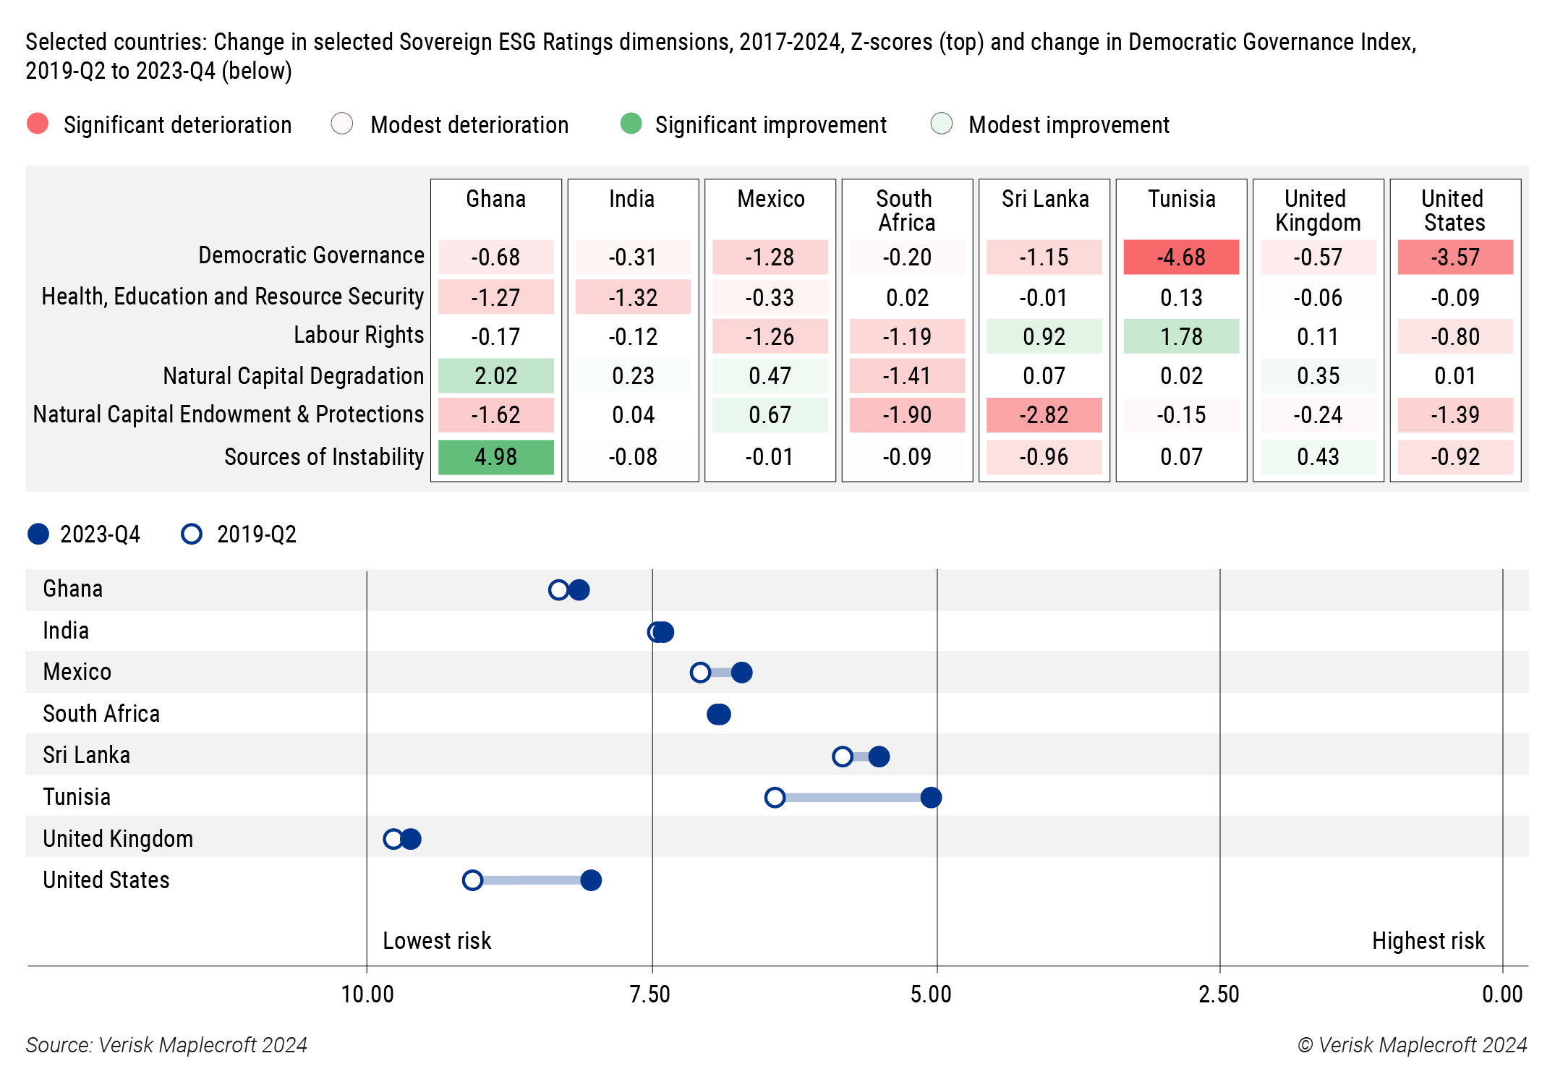Click the hollow 2019-Q2 legend marker
This screenshot has height=1074, width=1555.
tap(192, 534)
